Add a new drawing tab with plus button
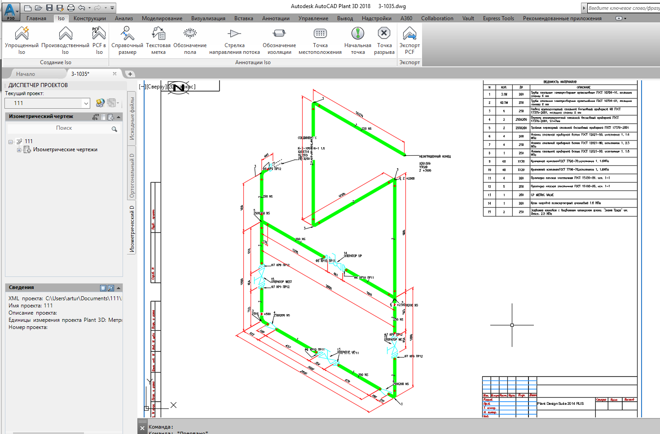Screen dimensions: 660x434 pyautogui.click(x=130, y=74)
